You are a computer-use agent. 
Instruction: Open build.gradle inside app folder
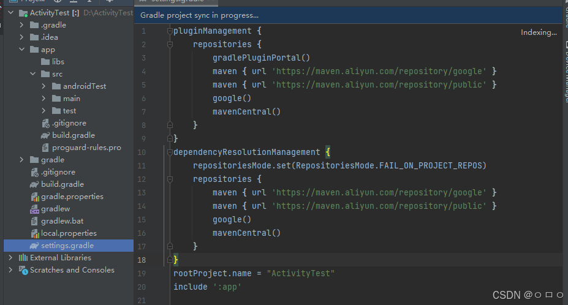[74, 135]
